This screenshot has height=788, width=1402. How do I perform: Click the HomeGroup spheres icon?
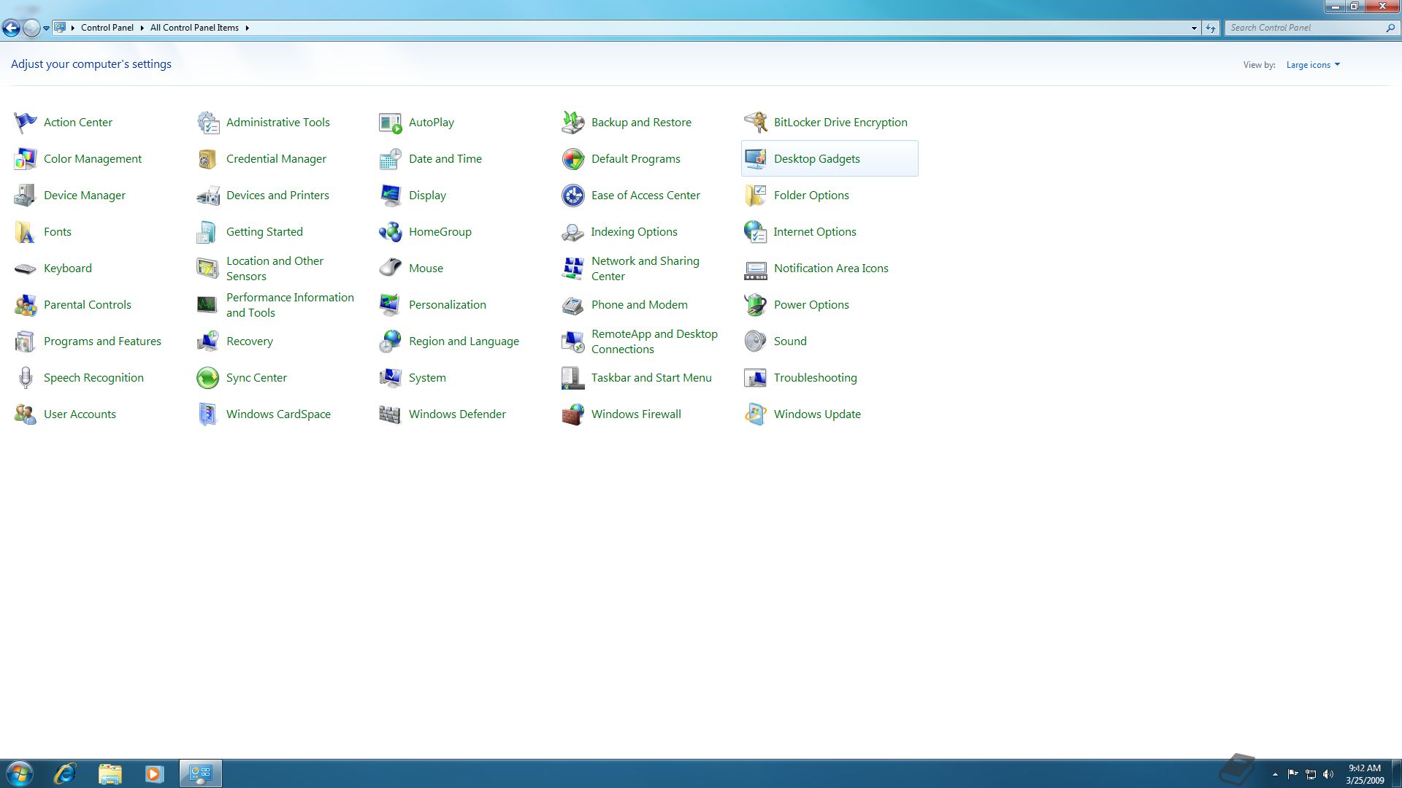pyautogui.click(x=391, y=232)
